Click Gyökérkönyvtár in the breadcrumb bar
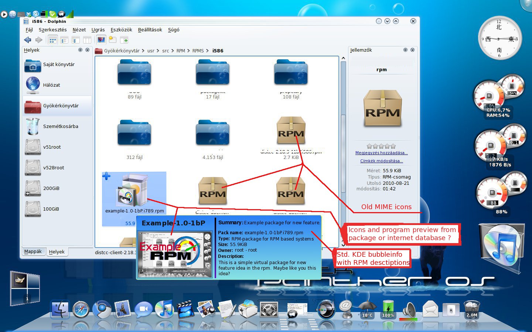Image resolution: width=532 pixels, height=332 pixels. point(122,51)
